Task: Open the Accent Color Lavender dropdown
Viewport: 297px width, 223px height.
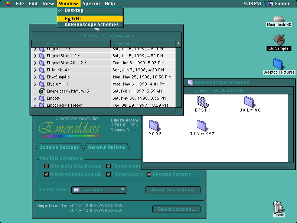Action: pyautogui.click(x=99, y=190)
